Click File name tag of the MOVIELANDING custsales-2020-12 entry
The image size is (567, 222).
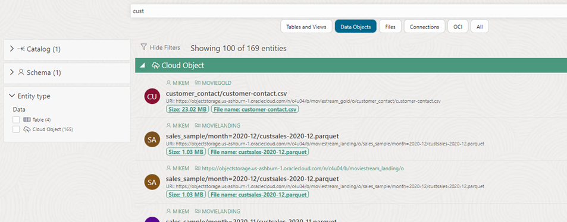tap(258, 152)
